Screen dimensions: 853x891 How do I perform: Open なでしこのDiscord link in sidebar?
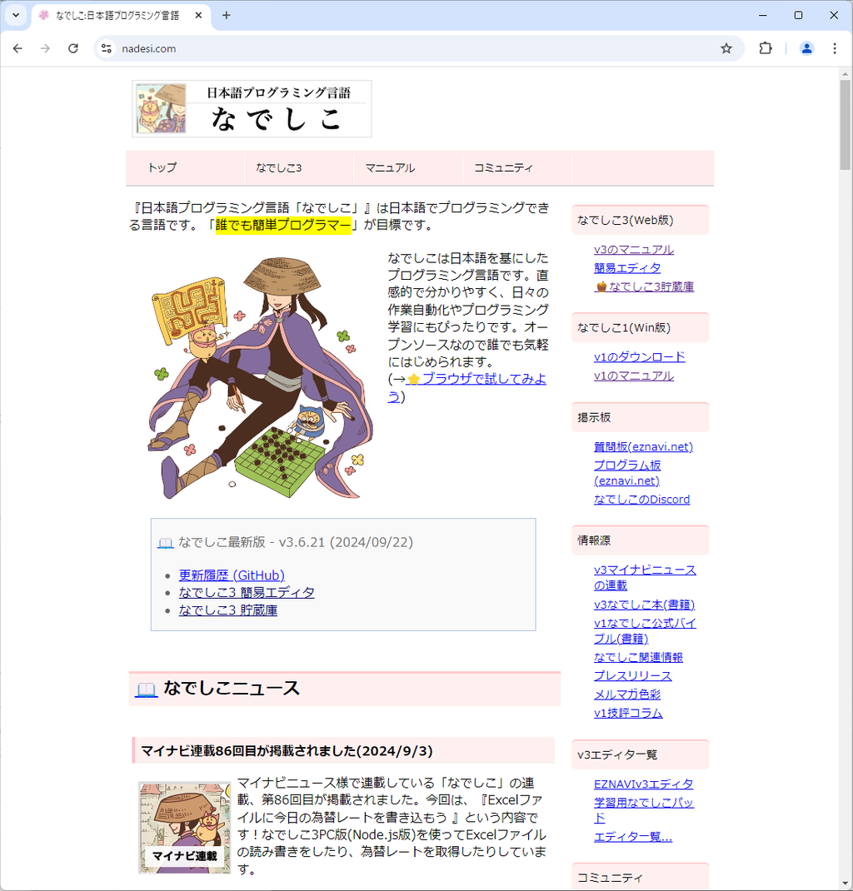pyautogui.click(x=641, y=500)
